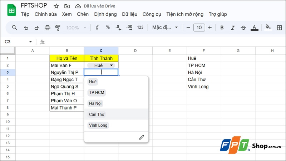
Task: Click the move to folder icon
Action: pyautogui.click(x=67, y=6)
